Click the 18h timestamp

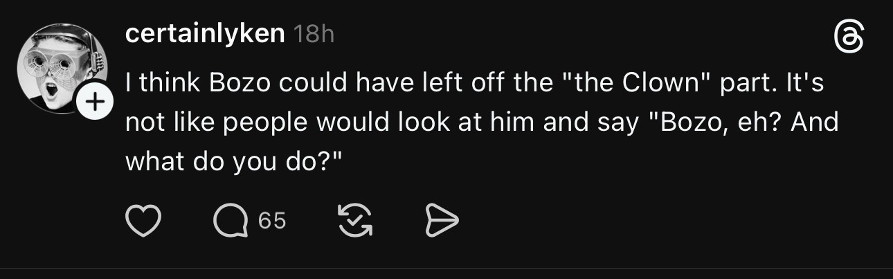click(x=314, y=35)
